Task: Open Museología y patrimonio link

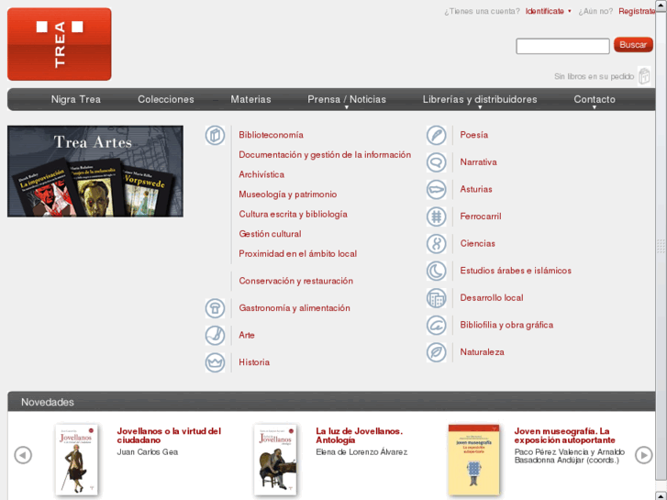Action: 288,194
